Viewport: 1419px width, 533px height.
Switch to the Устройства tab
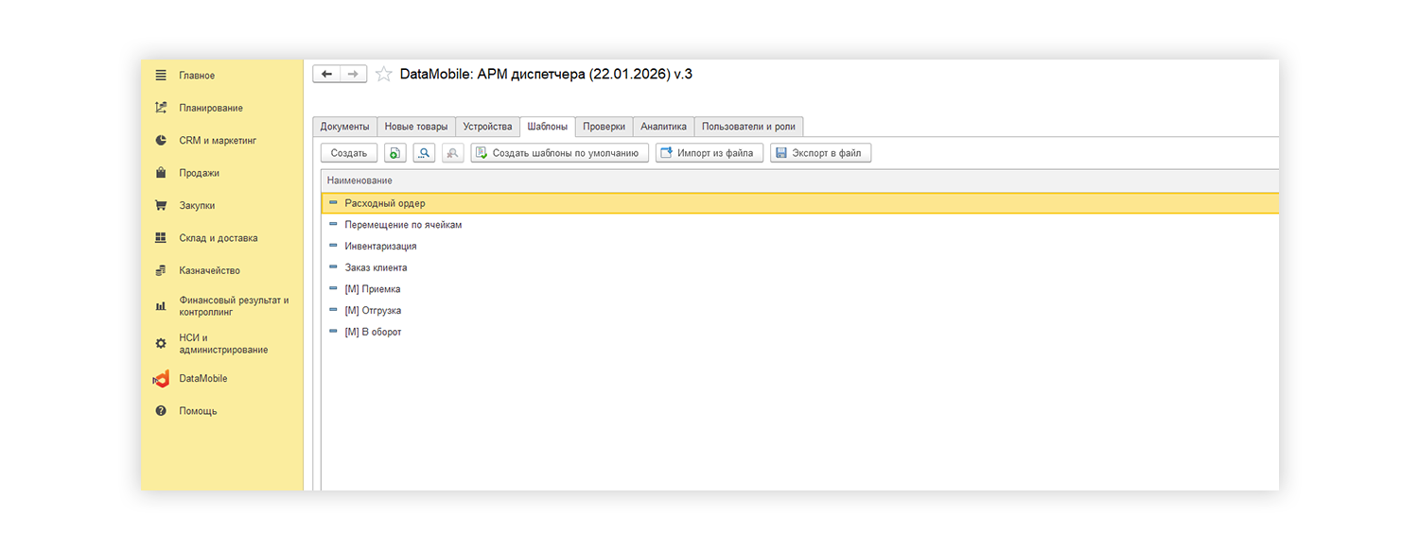[x=487, y=127]
